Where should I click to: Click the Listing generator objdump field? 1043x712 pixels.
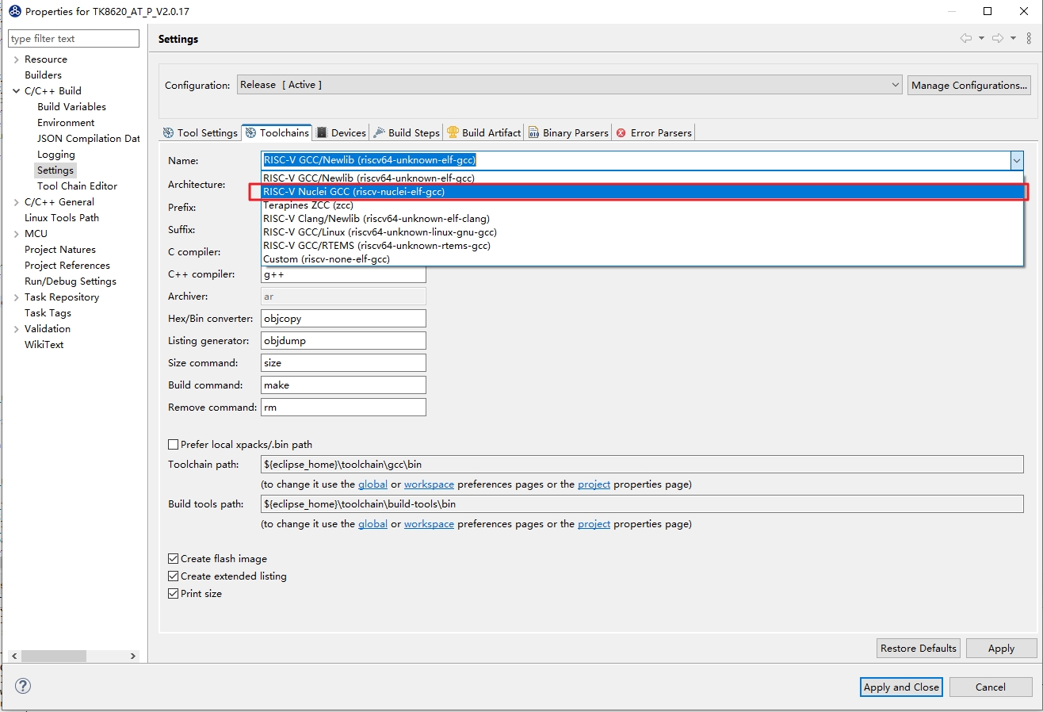pyautogui.click(x=343, y=340)
